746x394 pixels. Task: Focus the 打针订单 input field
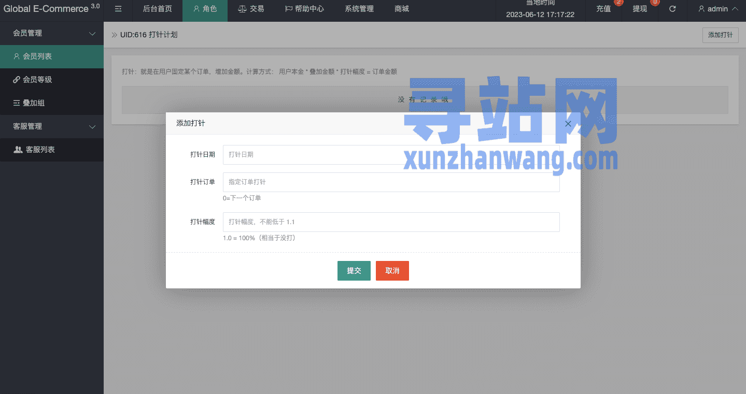click(x=391, y=182)
